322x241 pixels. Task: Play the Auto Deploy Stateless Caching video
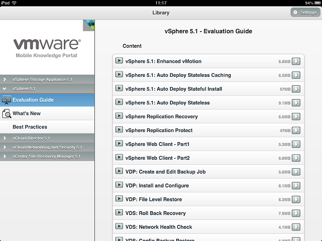coord(119,75)
